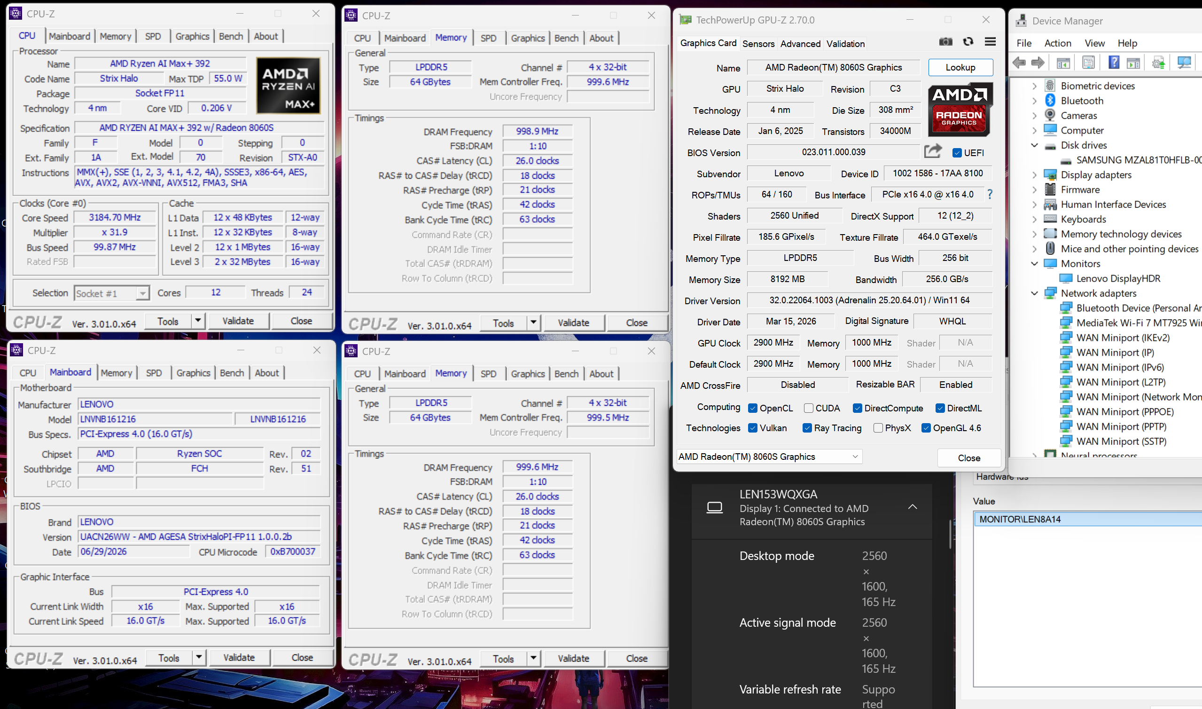The width and height of the screenshot is (1202, 709).
Task: Click the BIOS version share/export icon
Action: click(x=933, y=151)
